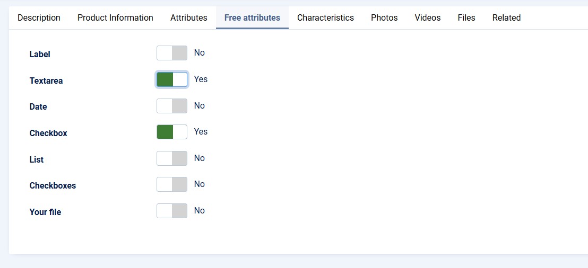This screenshot has height=268, width=588.
Task: Go to the Files tab
Action: pyautogui.click(x=466, y=18)
